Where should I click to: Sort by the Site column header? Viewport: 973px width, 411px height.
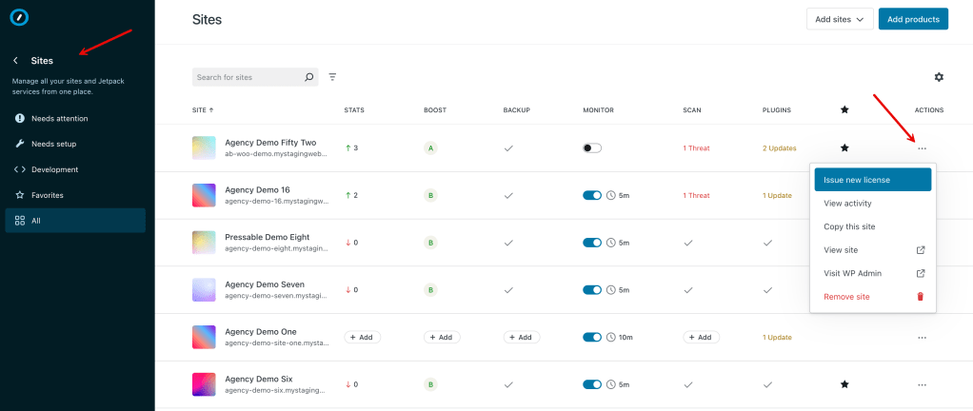click(x=203, y=110)
